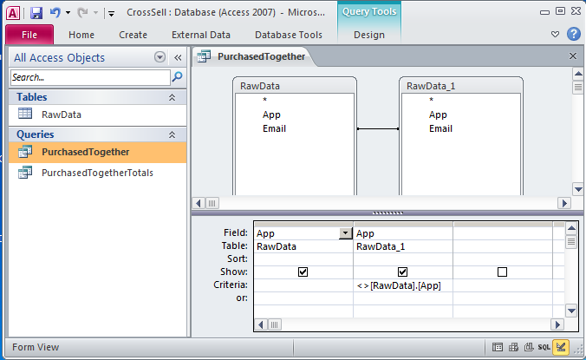Uncheck Show box for RawData_1 App column
This screenshot has height=360, width=586.
(402, 272)
